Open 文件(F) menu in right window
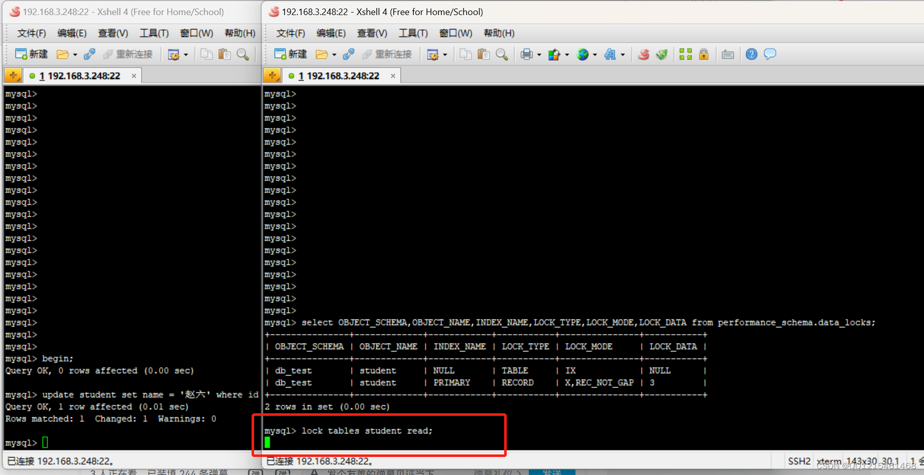This screenshot has width=924, height=475. click(291, 33)
